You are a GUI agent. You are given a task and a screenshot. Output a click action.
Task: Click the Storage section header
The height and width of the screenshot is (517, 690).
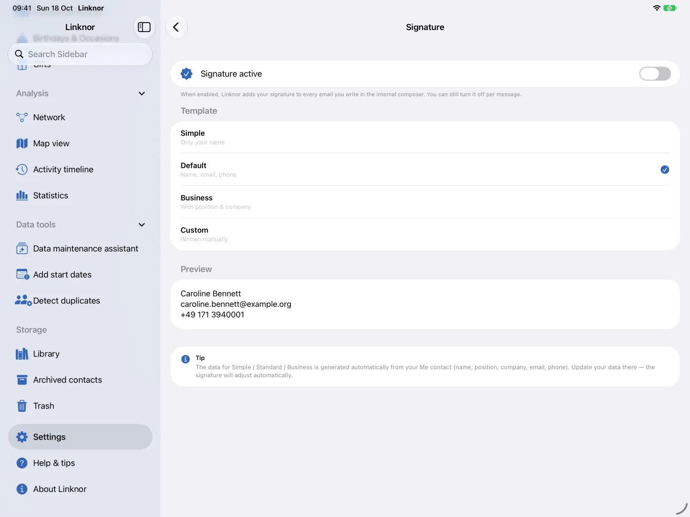click(32, 330)
